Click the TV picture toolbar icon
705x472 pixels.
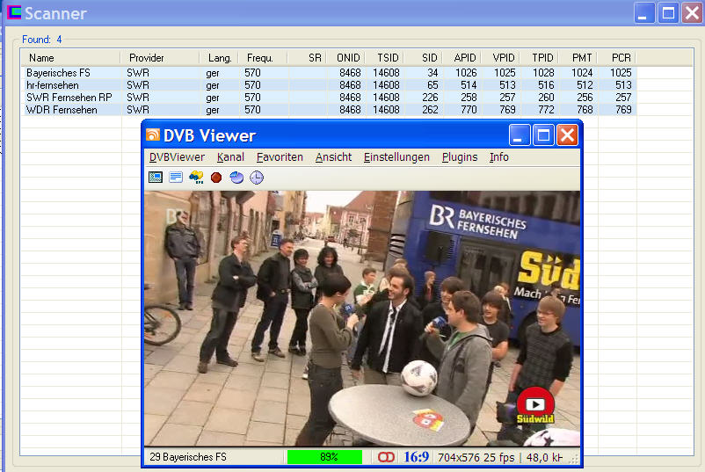(156, 178)
